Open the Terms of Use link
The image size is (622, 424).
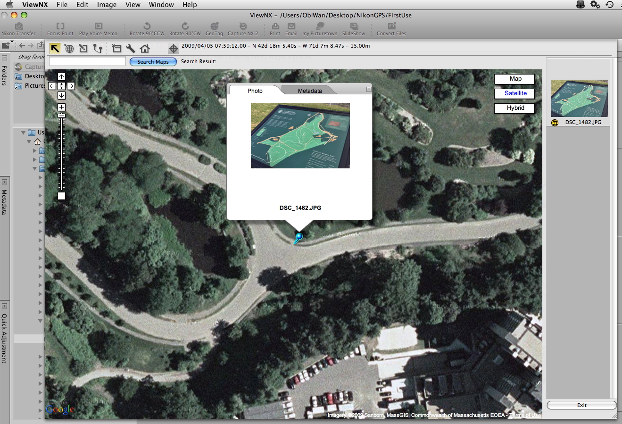525,415
